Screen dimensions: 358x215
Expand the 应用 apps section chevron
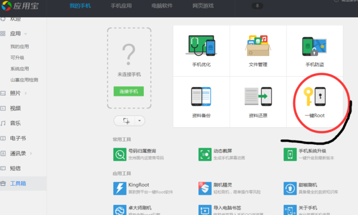26,34
